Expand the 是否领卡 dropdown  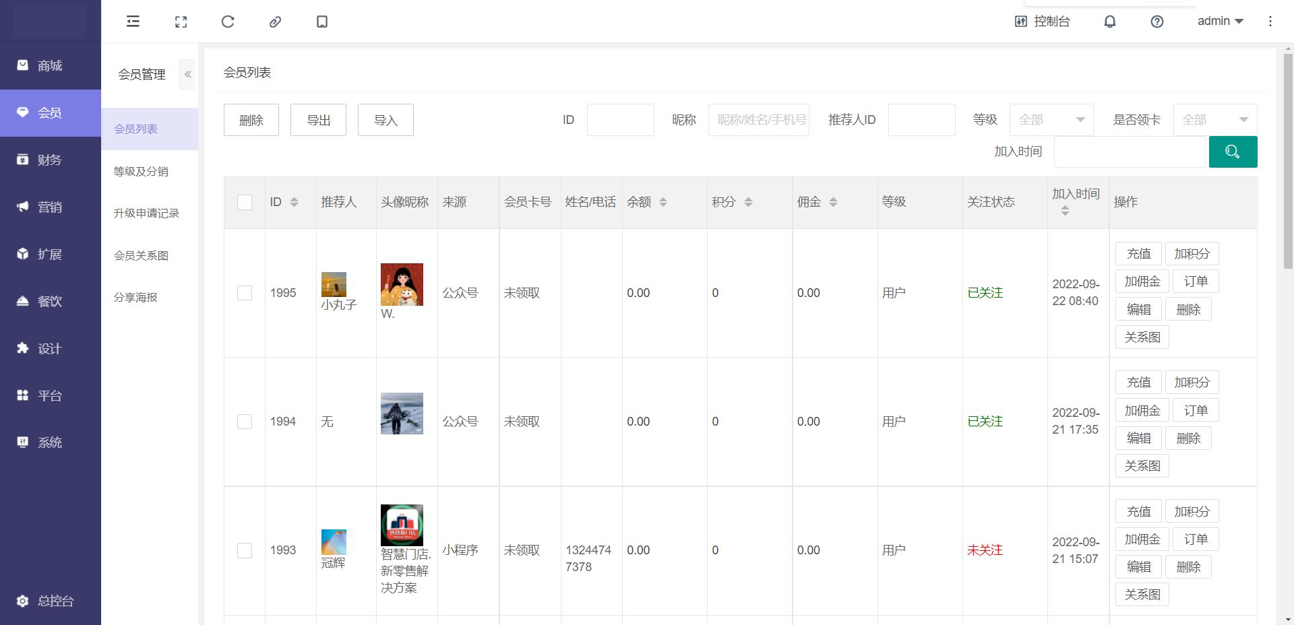click(x=1214, y=120)
